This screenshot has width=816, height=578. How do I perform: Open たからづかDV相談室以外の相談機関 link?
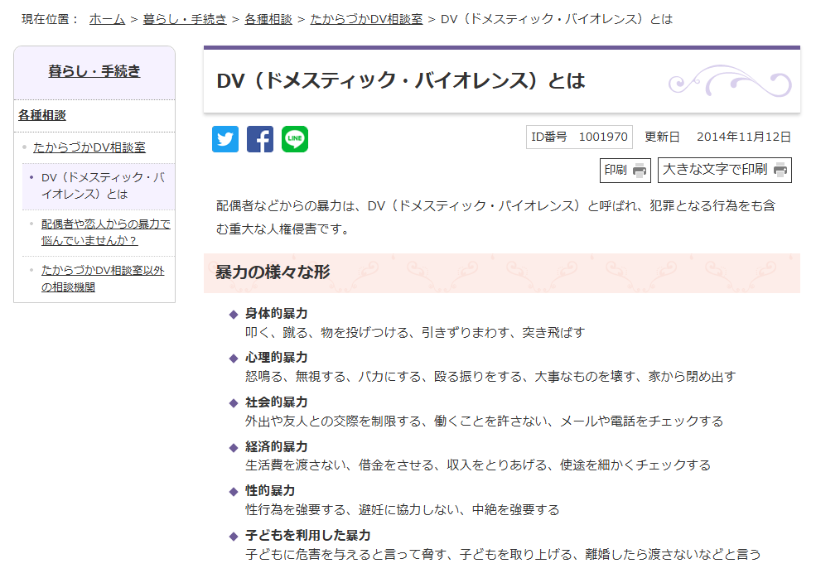tap(103, 278)
